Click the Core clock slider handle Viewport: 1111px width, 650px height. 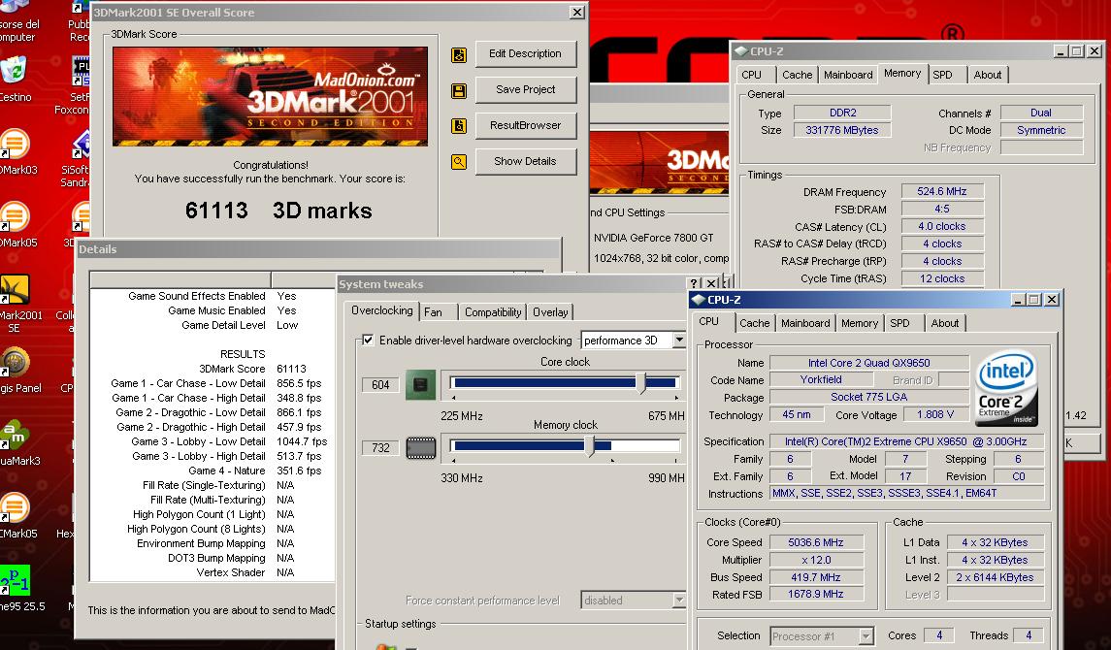click(x=641, y=383)
